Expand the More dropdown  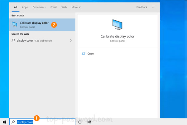[x=76, y=7]
